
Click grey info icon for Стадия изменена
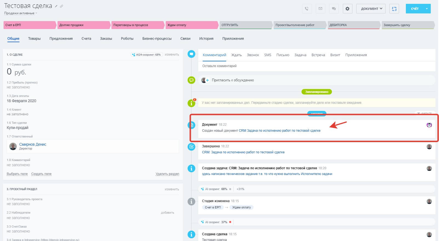191,202
